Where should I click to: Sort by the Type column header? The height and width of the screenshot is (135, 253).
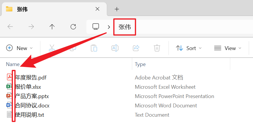[140, 64]
